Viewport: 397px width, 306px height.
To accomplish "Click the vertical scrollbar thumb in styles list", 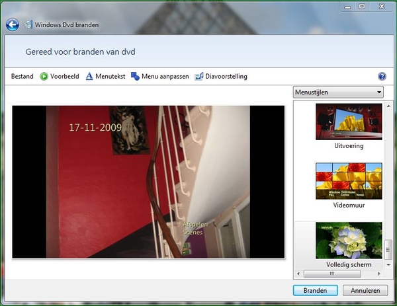I will pos(388,250).
